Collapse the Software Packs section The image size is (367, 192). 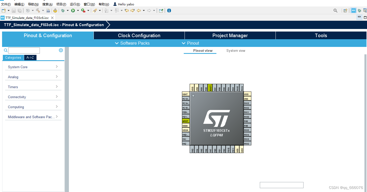117,43
